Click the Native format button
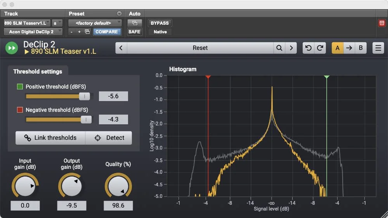 point(160,32)
